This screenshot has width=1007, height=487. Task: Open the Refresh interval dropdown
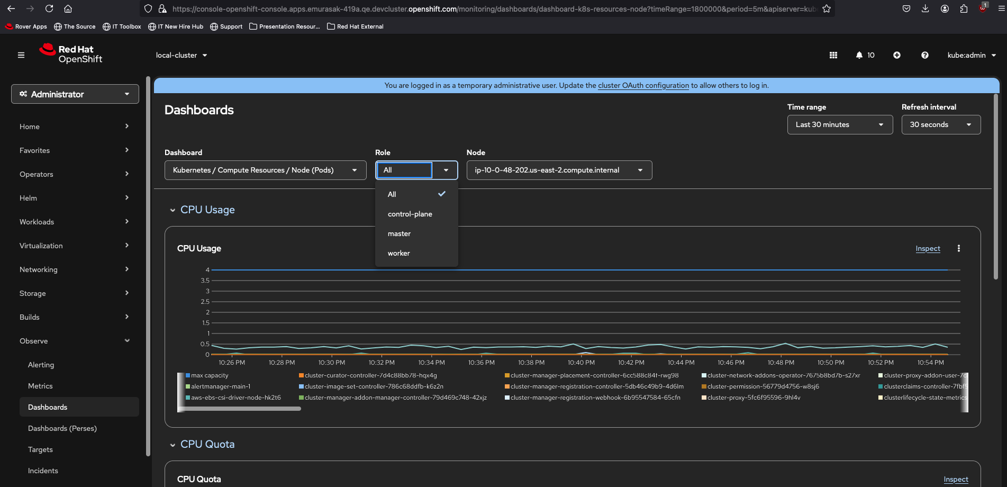click(x=940, y=125)
